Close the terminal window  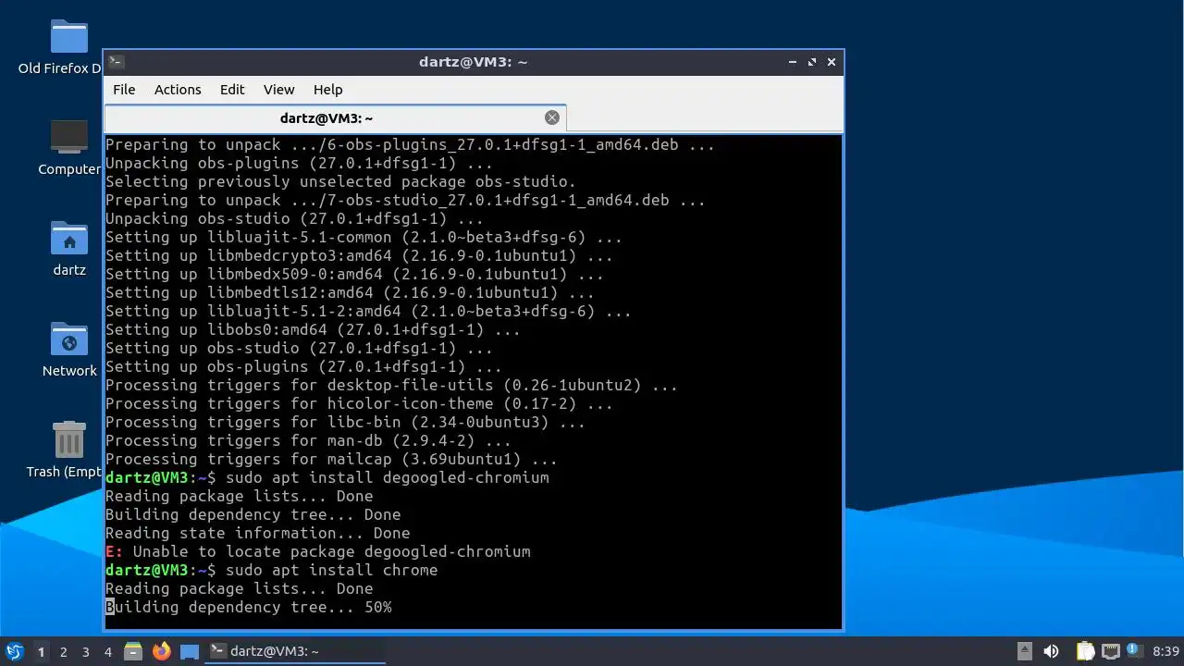[832, 62]
